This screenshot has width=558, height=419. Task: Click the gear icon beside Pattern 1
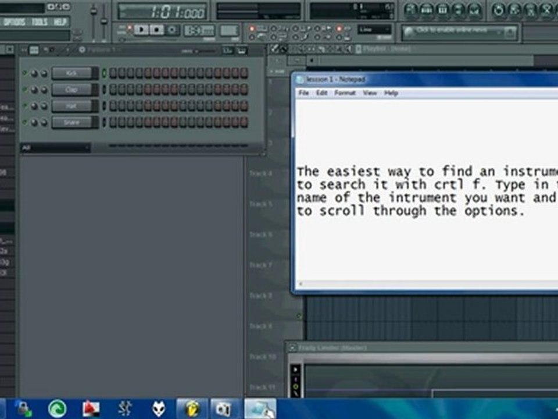(x=82, y=50)
